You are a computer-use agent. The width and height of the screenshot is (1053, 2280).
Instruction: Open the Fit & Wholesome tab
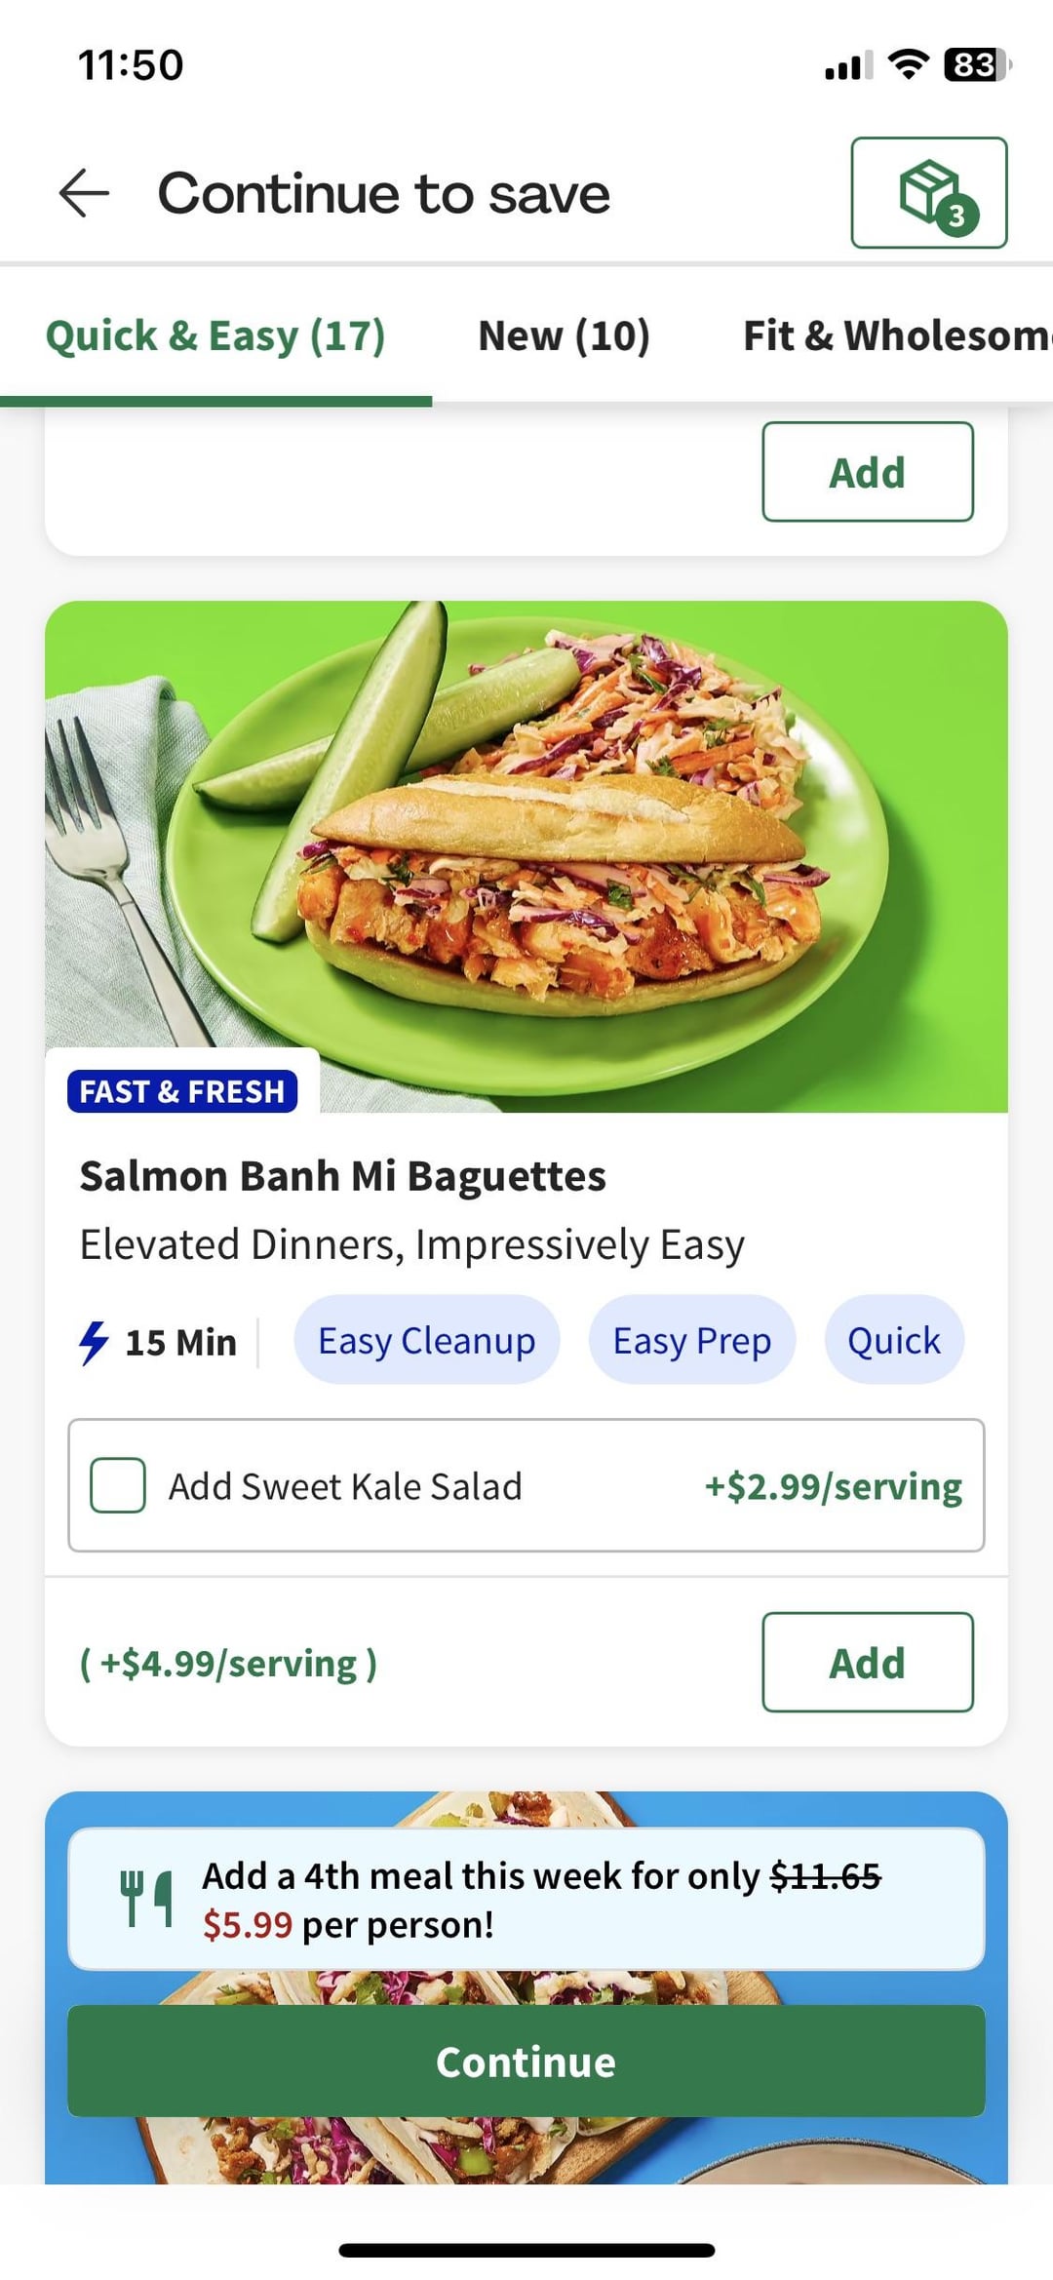coord(897,335)
